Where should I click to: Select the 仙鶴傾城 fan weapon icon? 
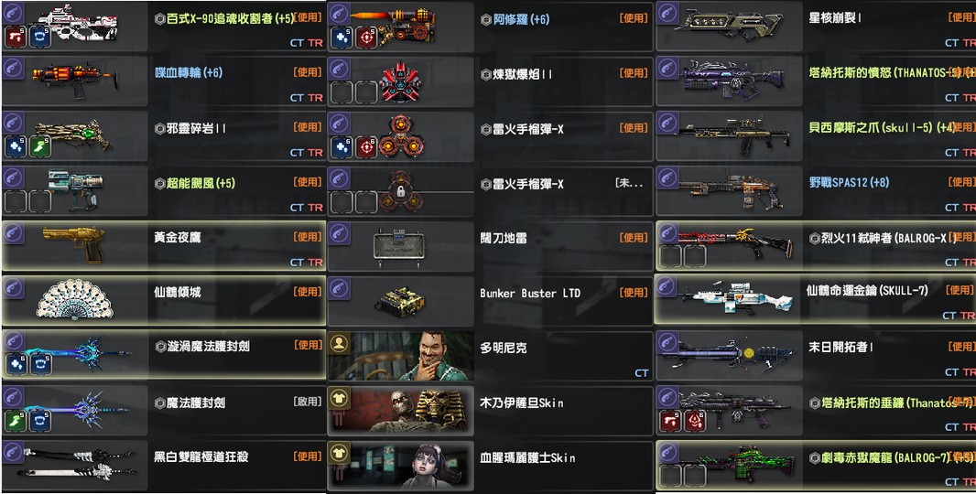[75, 300]
